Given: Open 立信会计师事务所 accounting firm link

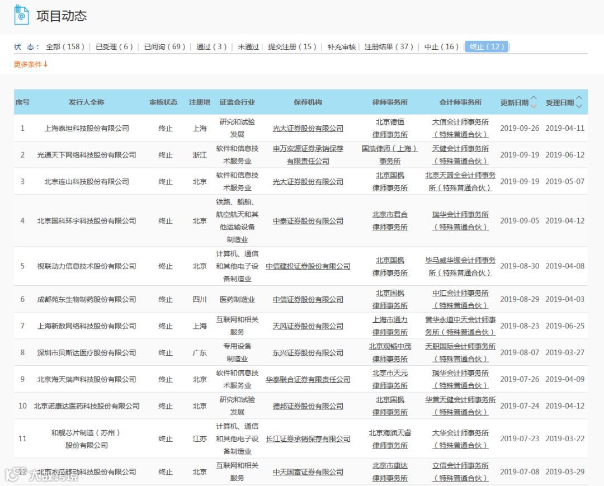Looking at the screenshot, I should pyautogui.click(x=460, y=472).
